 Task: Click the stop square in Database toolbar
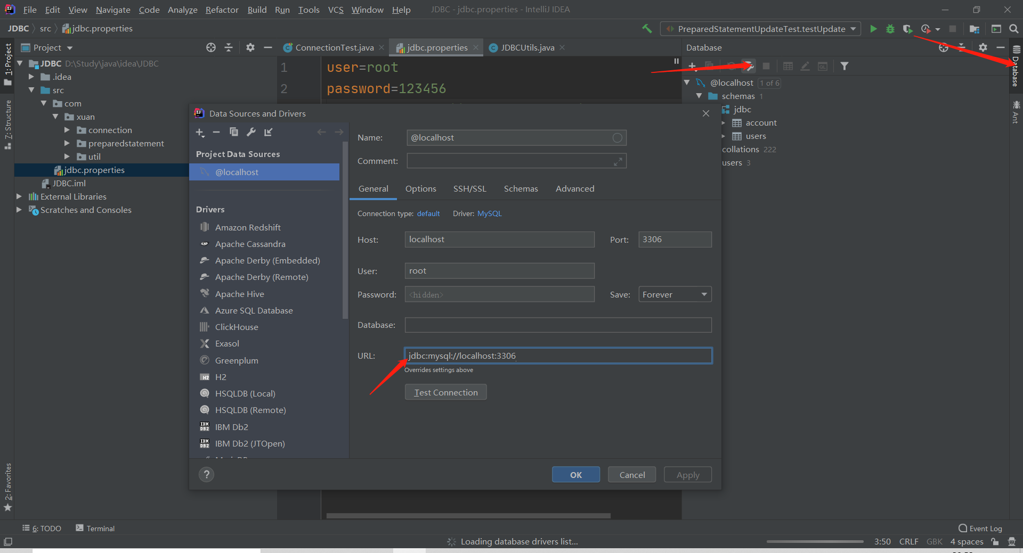tap(766, 66)
